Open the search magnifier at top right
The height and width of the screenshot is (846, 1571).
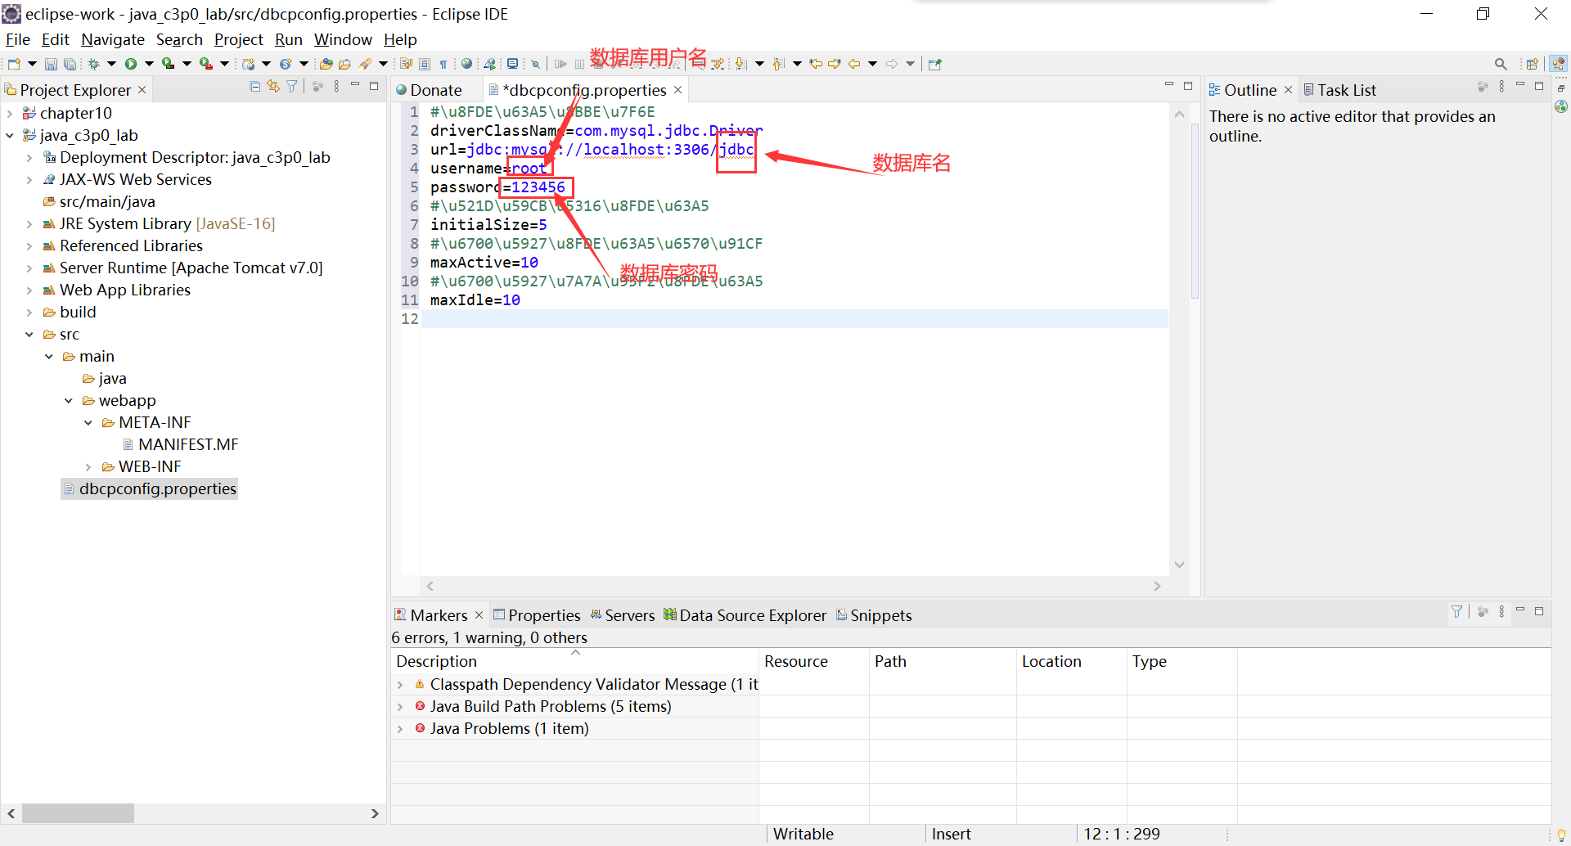click(1501, 63)
